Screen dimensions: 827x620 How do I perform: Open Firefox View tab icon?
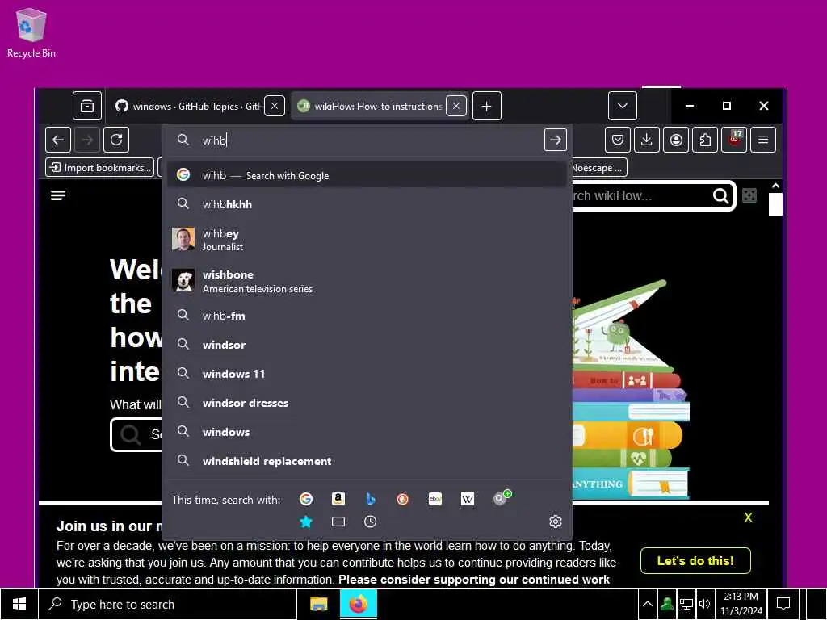(x=87, y=106)
